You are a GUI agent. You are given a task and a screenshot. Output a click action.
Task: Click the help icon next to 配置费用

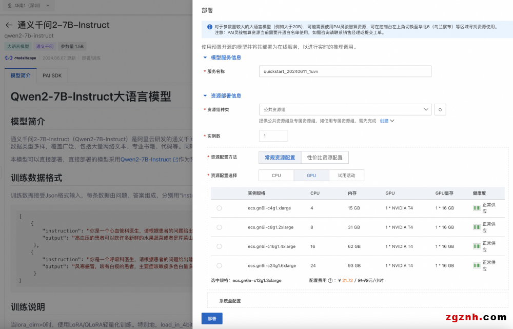coord(330,281)
